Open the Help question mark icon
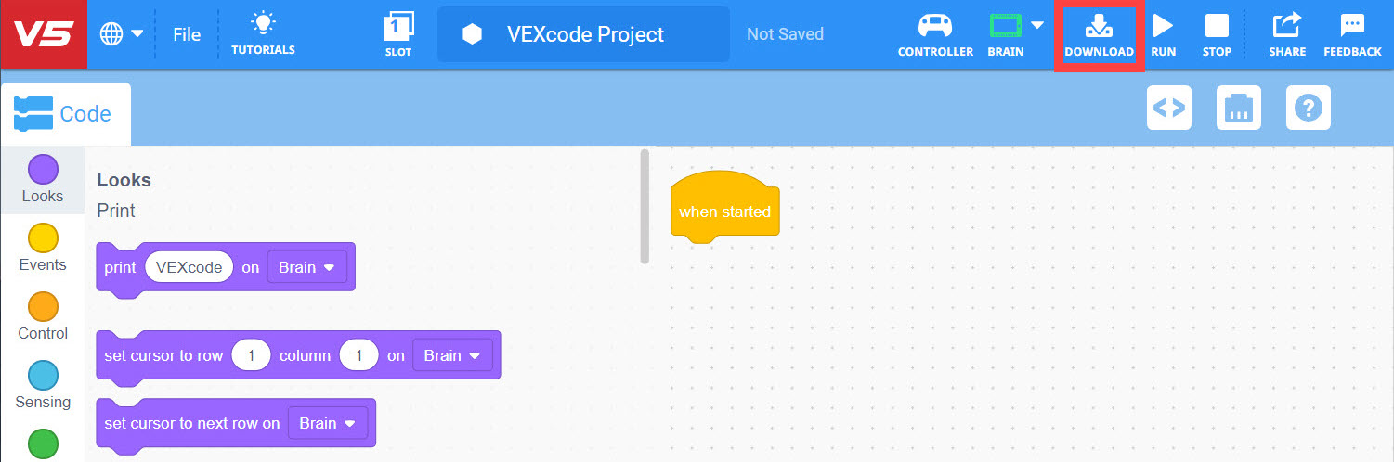Image resolution: width=1394 pixels, height=462 pixels. tap(1309, 108)
